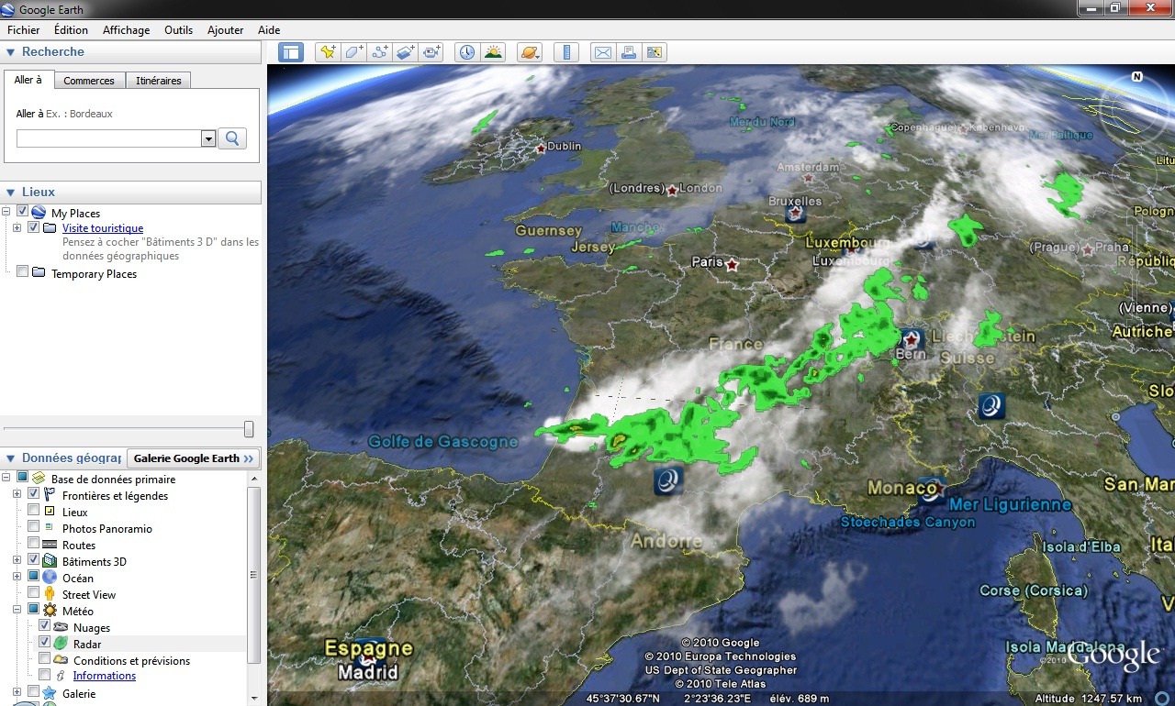Show historical imagery with the clock icon
Screen dimensions: 1175x706
click(467, 52)
